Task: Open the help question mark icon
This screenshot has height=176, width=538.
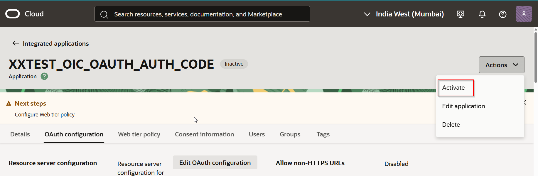Action: pos(502,14)
